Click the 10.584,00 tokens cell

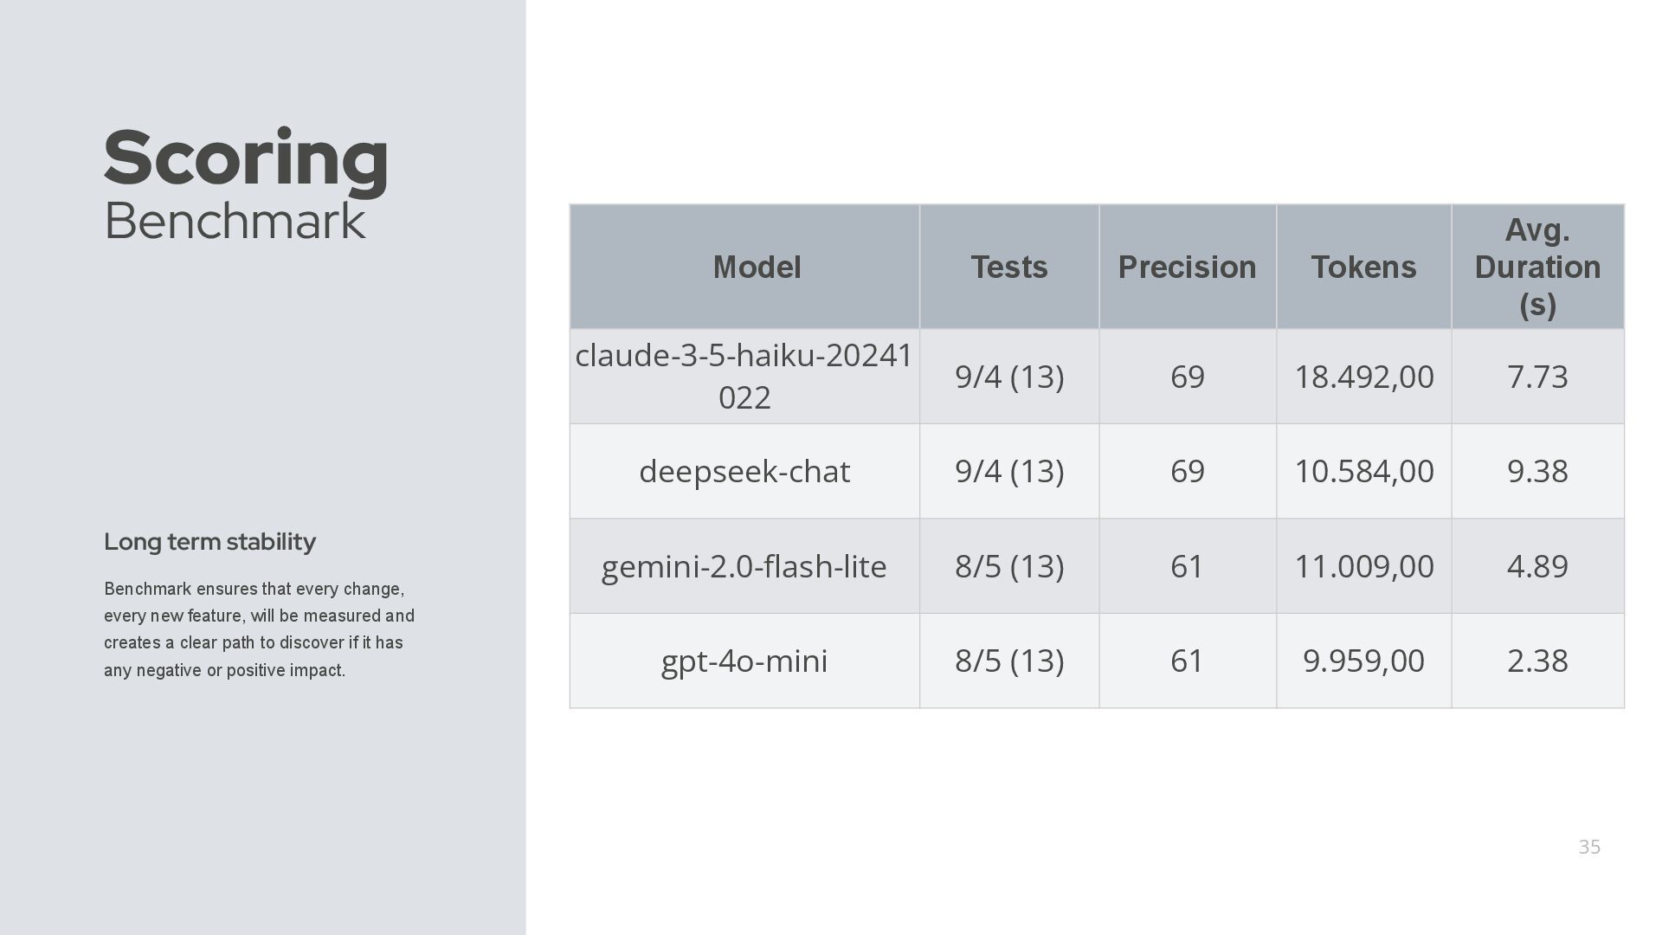point(1364,471)
